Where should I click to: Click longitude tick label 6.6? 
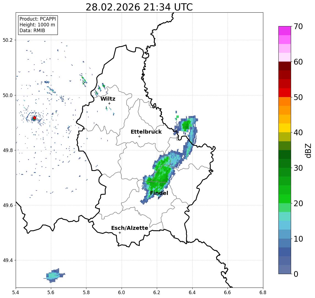pyautogui.click(x=228, y=293)
